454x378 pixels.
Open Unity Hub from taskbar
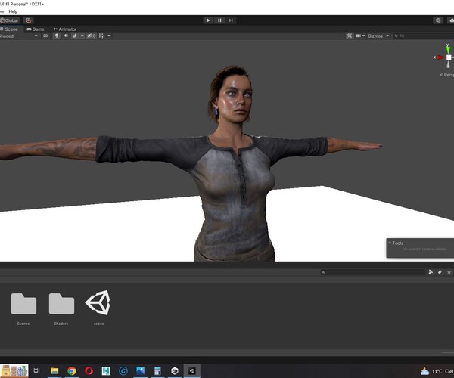click(175, 370)
